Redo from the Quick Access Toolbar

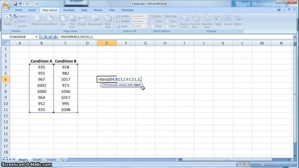tap(28, 4)
